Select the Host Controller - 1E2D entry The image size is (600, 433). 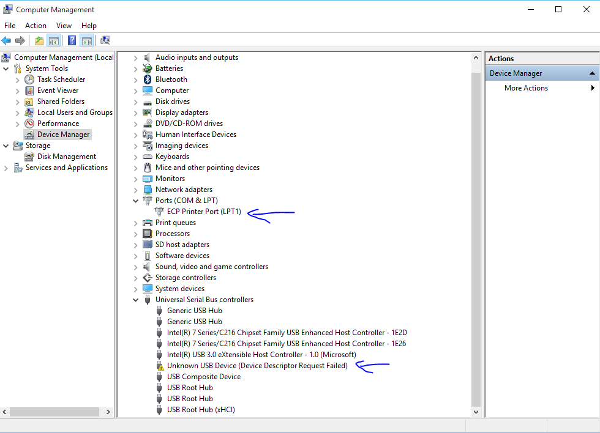(287, 333)
